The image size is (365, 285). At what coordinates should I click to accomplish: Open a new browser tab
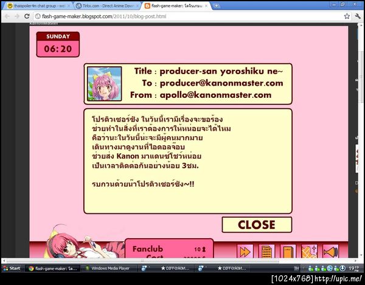click(x=216, y=6)
